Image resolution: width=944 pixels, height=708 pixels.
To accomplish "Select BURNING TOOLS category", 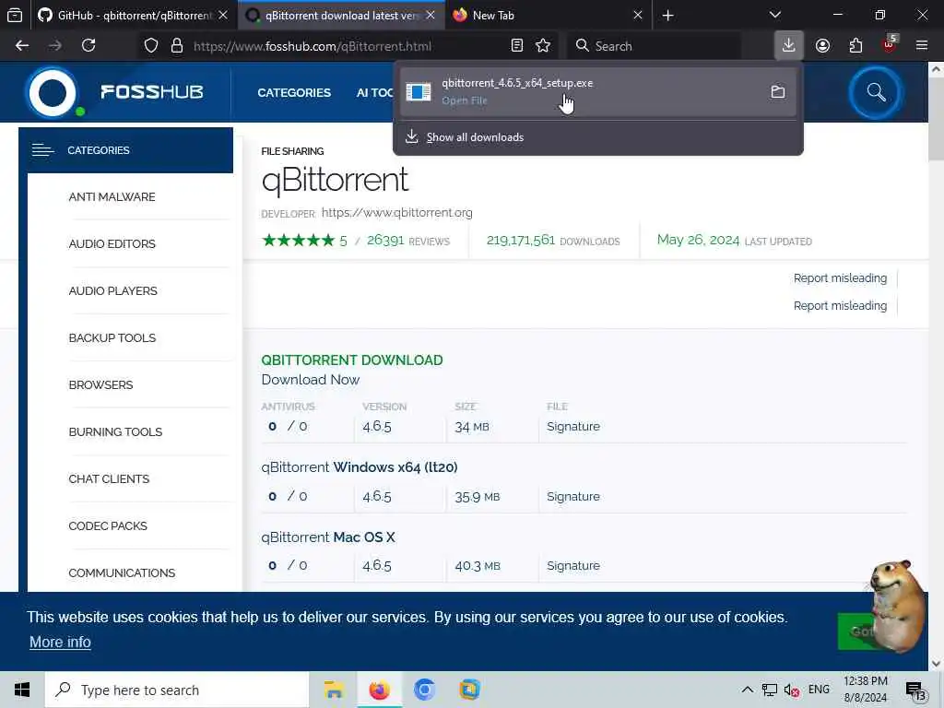I will [115, 431].
